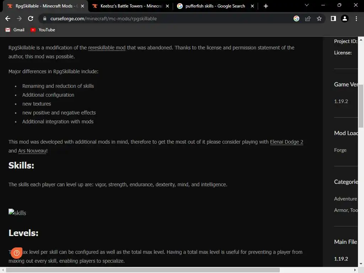Click the orange help chat bubble

(x=16, y=253)
